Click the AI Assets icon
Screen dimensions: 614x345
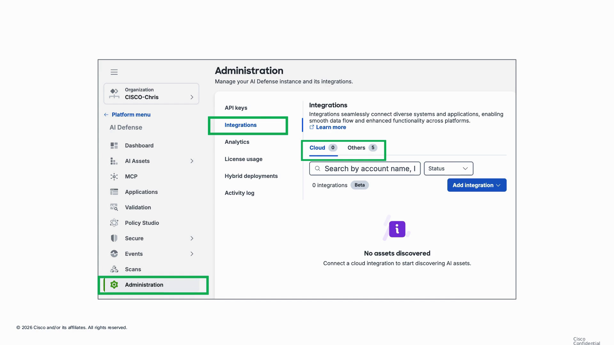coord(114,161)
